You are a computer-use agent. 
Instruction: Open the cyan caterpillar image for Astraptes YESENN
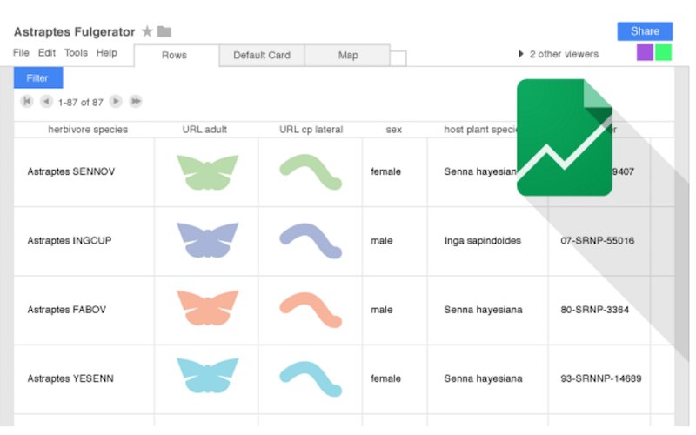(311, 378)
